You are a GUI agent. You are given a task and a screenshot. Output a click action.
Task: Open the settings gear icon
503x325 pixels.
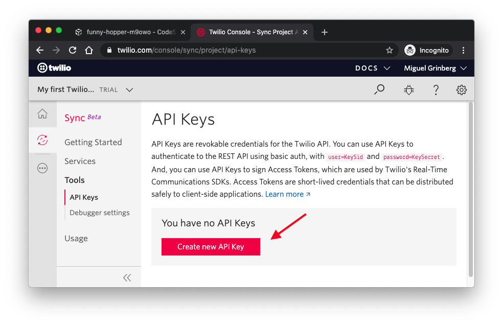coord(461,89)
